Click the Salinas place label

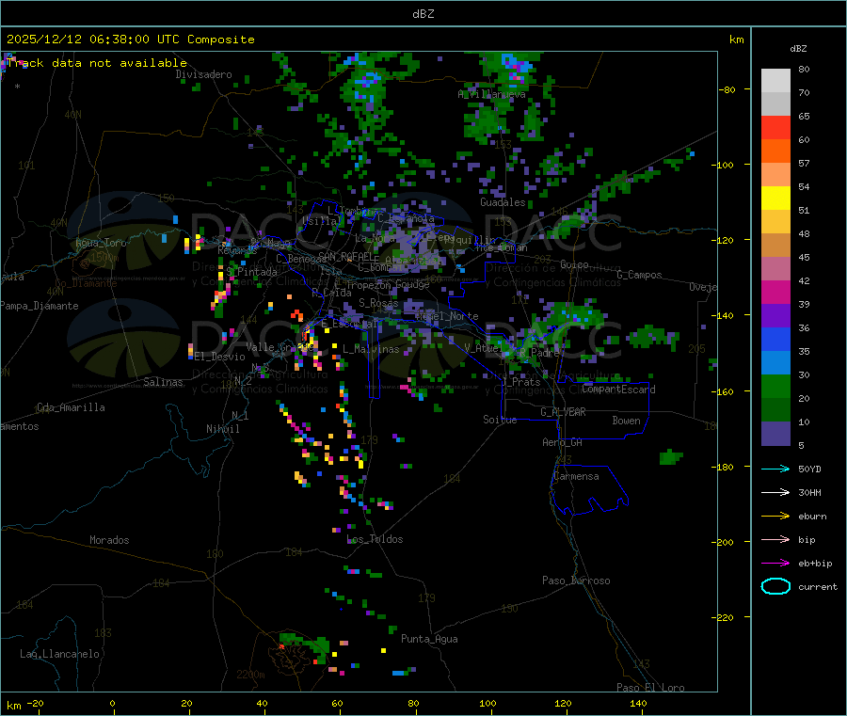(x=163, y=382)
